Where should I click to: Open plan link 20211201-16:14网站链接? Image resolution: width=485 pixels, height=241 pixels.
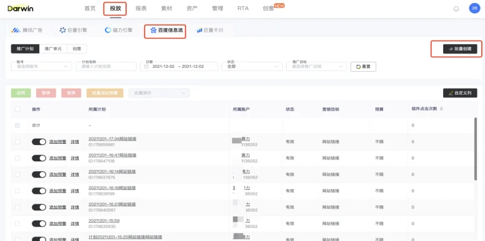coord(112,172)
